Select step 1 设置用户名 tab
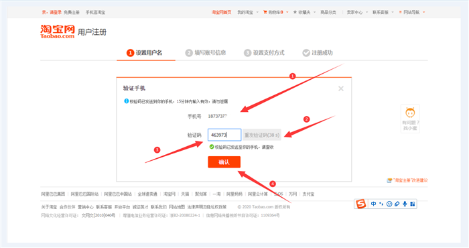The image size is (469, 248). pyautogui.click(x=145, y=53)
